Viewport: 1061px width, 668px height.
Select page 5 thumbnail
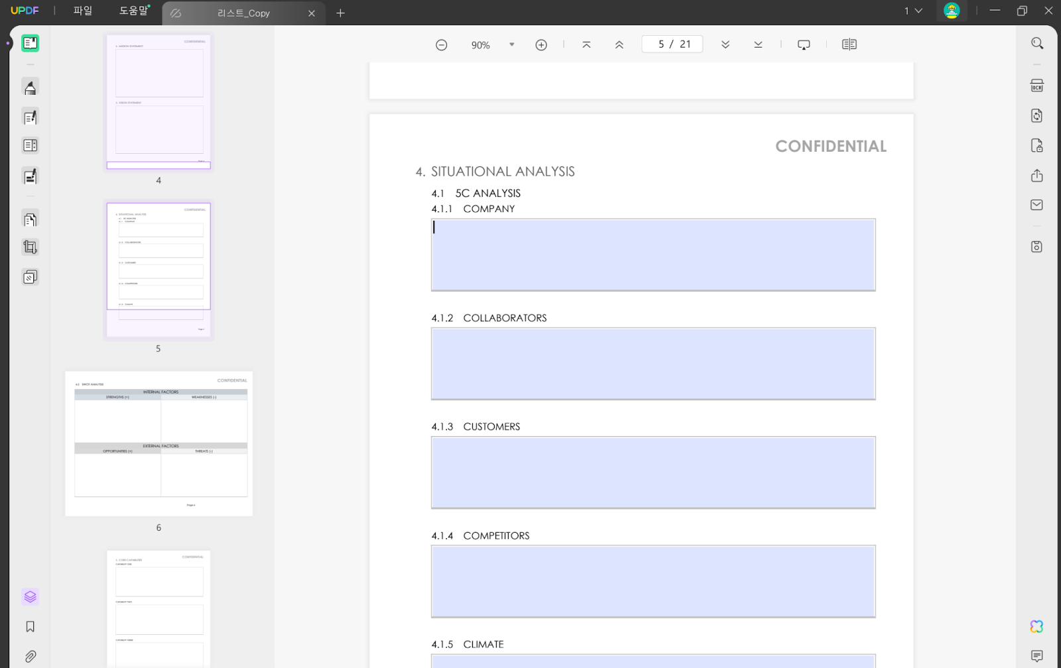coord(158,270)
